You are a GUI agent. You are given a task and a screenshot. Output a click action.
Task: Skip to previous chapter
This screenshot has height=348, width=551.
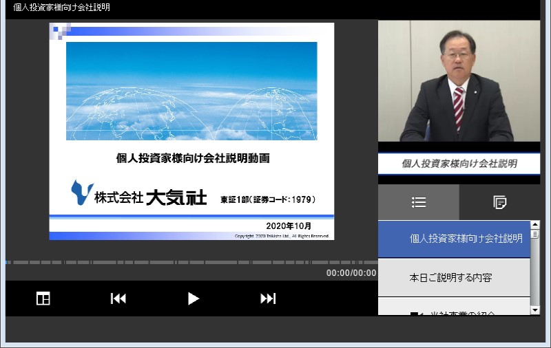pos(118,298)
